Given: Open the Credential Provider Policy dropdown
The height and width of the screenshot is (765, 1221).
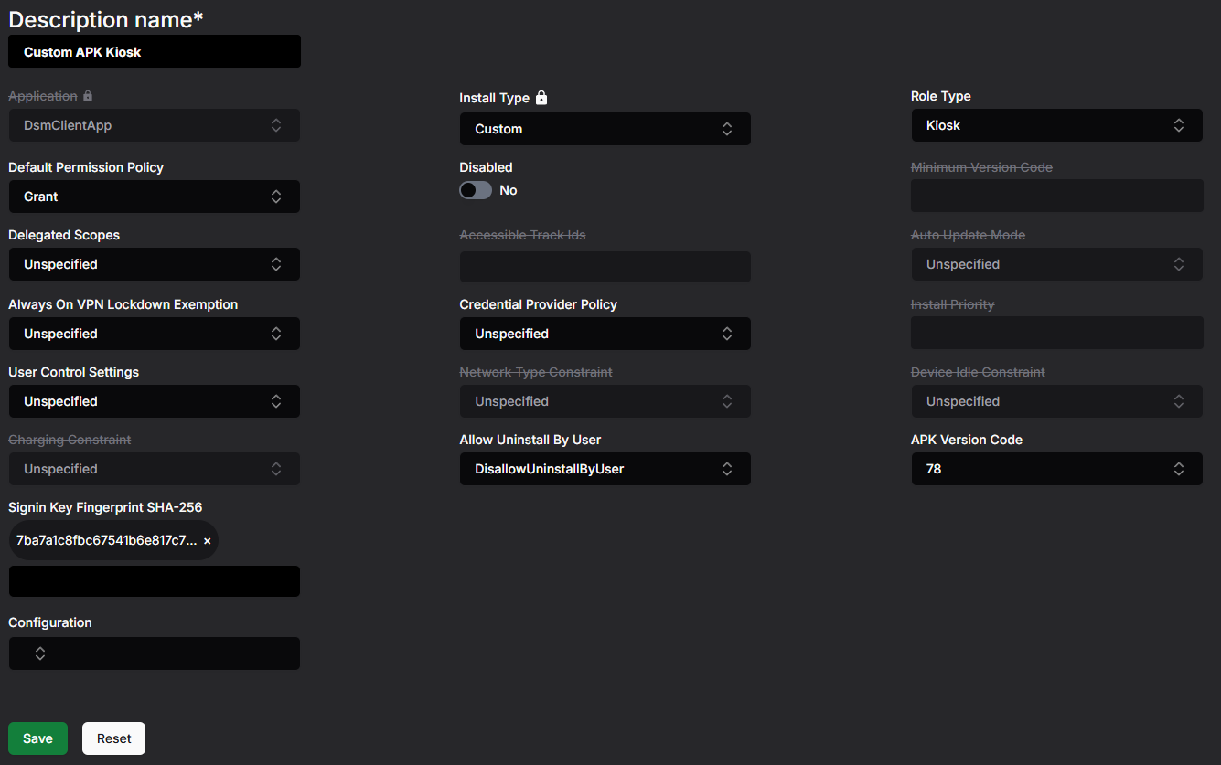Looking at the screenshot, I should coord(605,334).
